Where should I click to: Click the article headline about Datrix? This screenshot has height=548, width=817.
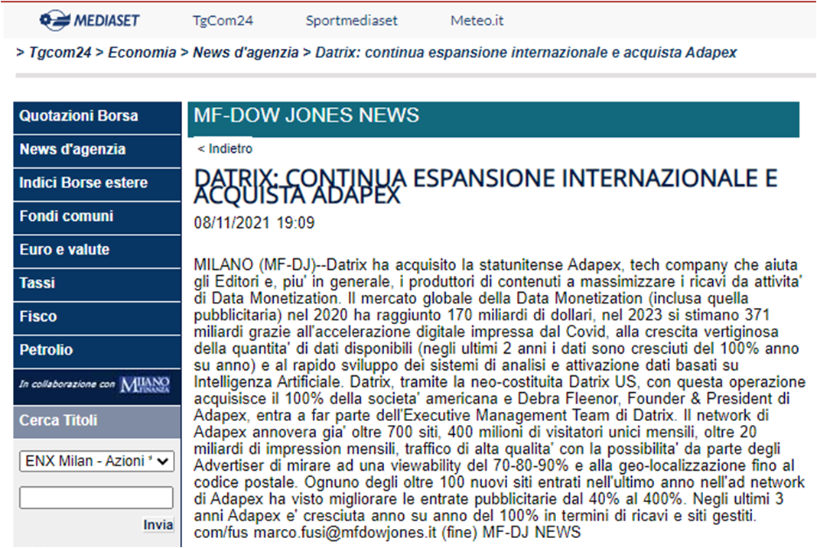pyautogui.click(x=486, y=186)
